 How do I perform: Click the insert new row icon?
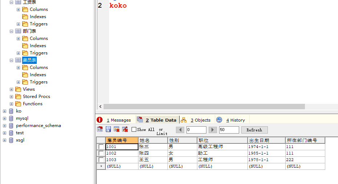100,129
